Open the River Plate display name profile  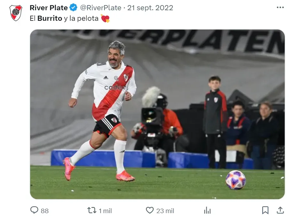point(49,8)
